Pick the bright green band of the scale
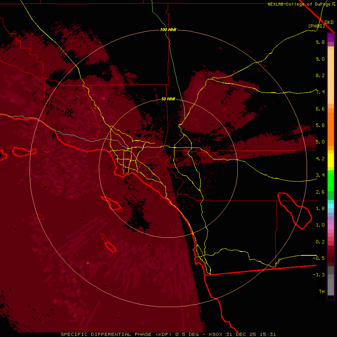 tap(331, 180)
